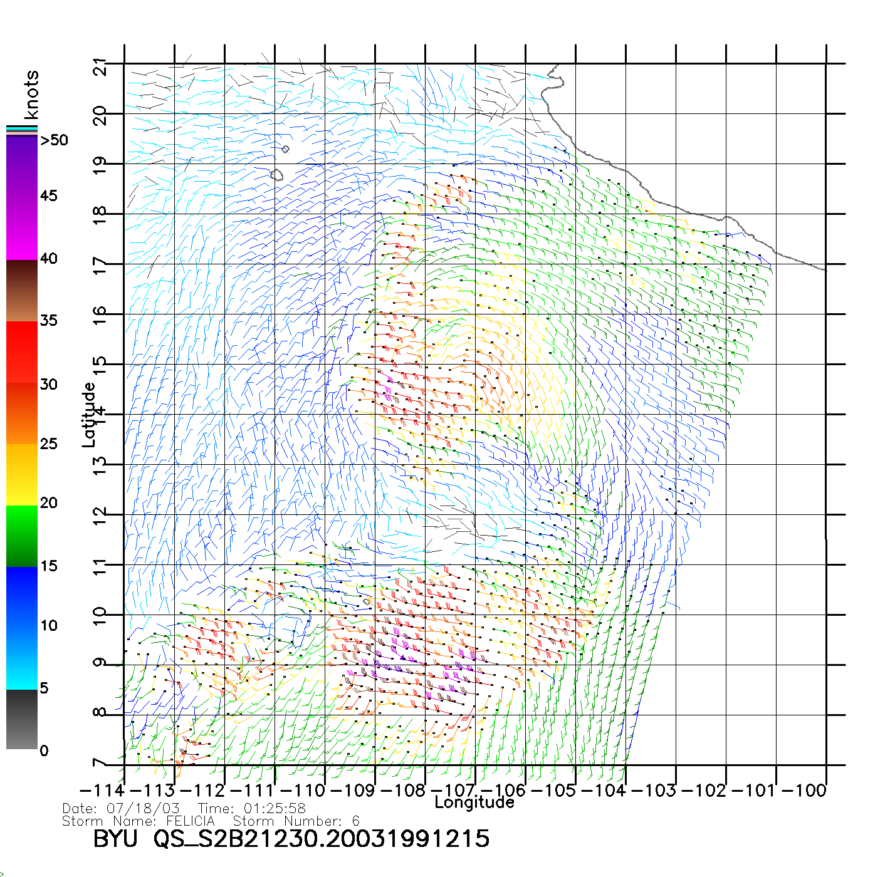Click the purple >50 knots legend label
The height and width of the screenshot is (877, 890).
click(x=55, y=140)
